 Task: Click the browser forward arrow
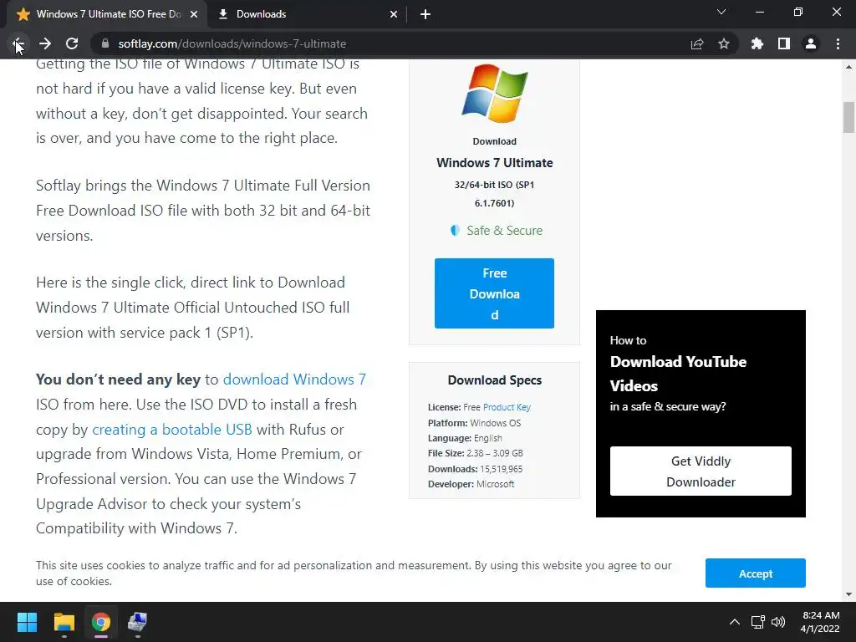point(45,43)
